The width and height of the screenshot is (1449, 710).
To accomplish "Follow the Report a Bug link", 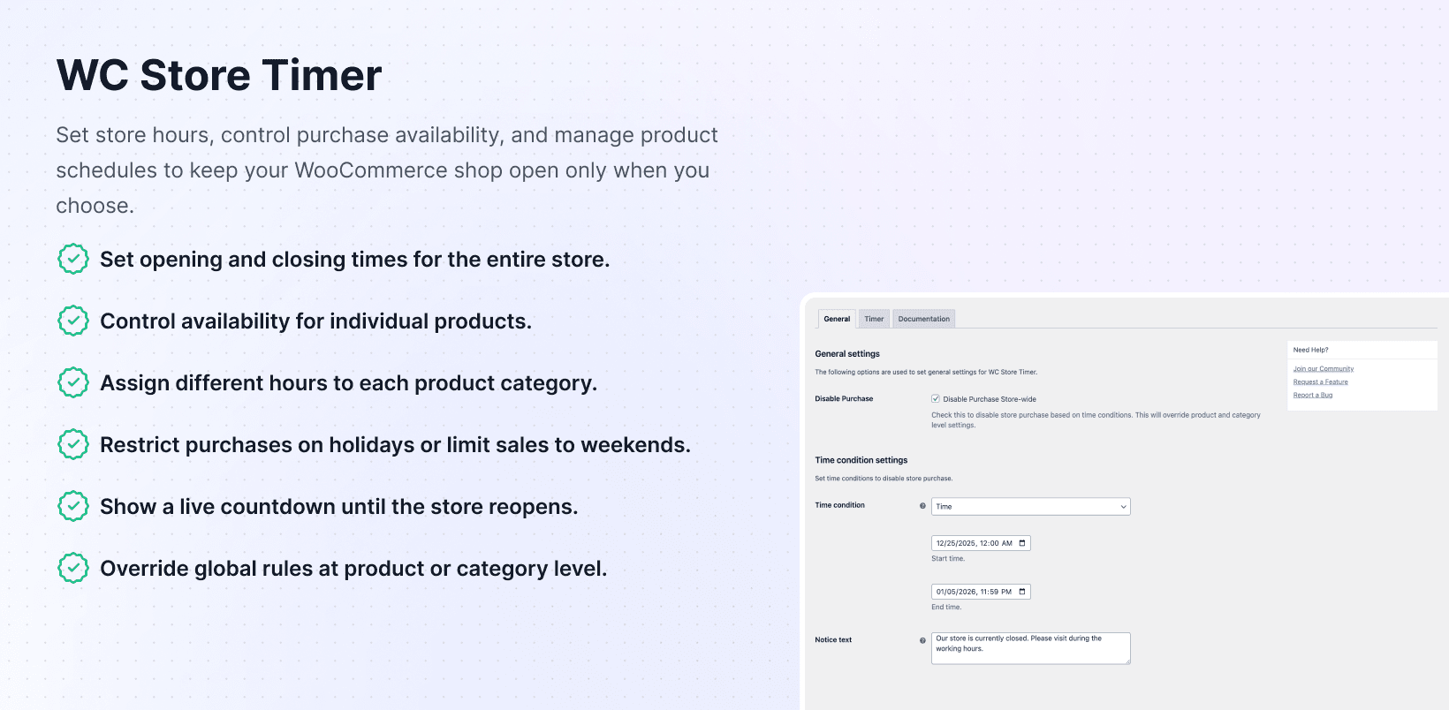I will [x=1312, y=396].
